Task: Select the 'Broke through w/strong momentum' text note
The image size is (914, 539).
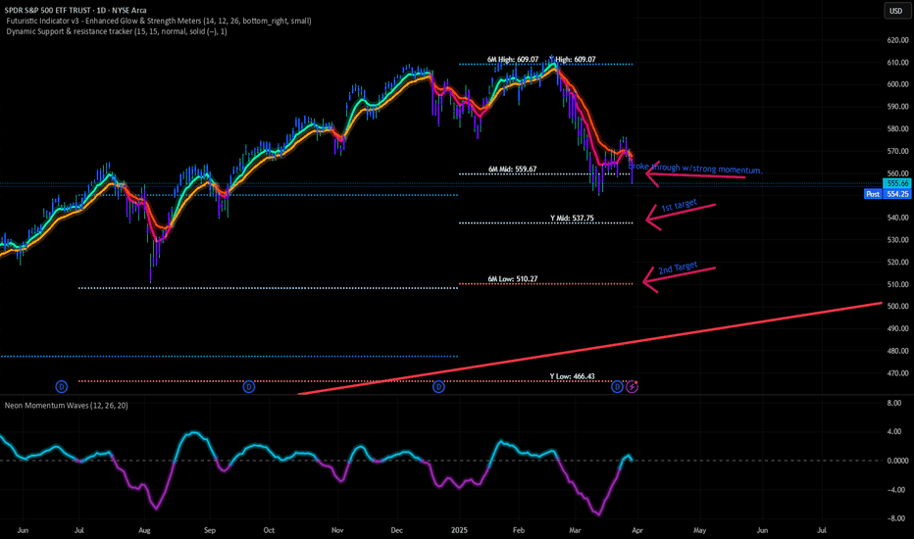Action: 695,169
